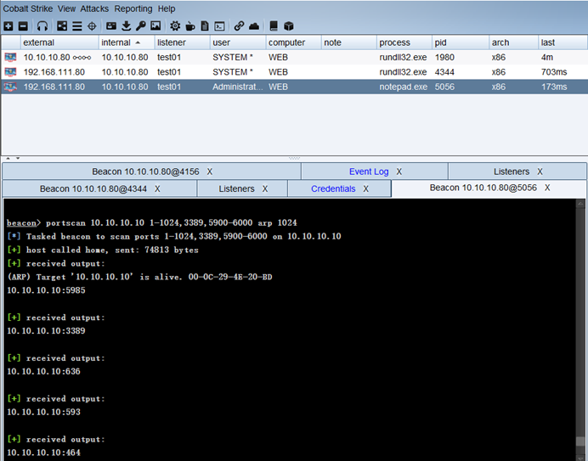
Task: Click session icon of pid 1980 row
Action: coord(10,58)
